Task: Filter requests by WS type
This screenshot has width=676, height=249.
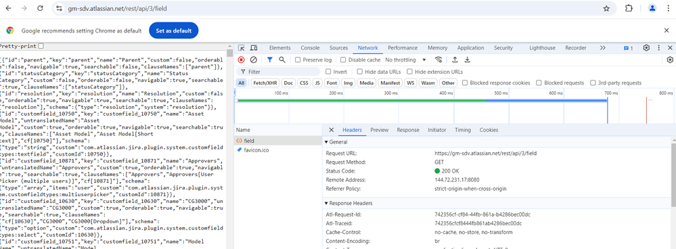Action: [411, 83]
